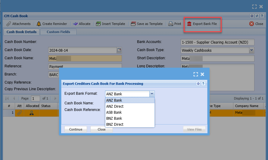Sort by the Company Name column header
This screenshot has width=268, height=160.
(x=249, y=106)
